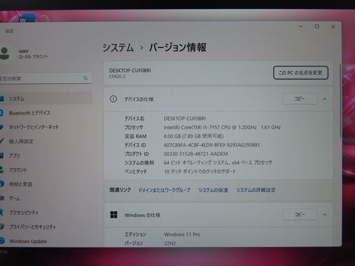Go back to システム breadcrumb

(x=118, y=48)
